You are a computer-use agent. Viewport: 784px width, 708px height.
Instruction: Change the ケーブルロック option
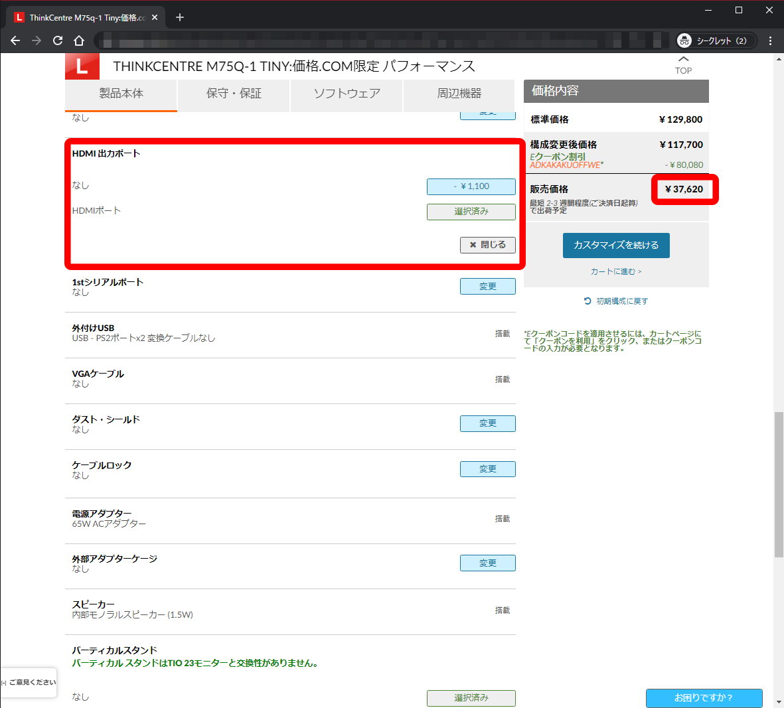tap(487, 468)
